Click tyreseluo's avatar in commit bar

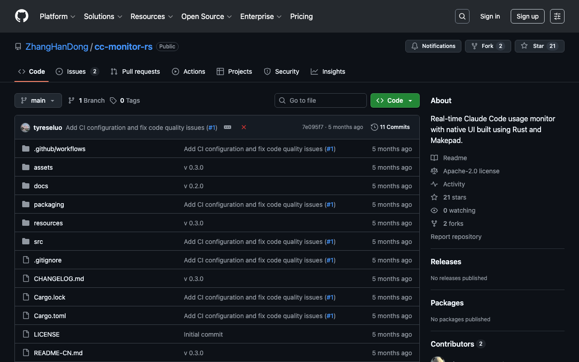(25, 128)
